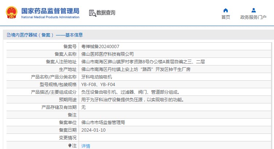Viewport: 274px width, 149px height.
Task: Select the heading 境内医疗器械（备案）——基本信息
Action: point(47,35)
